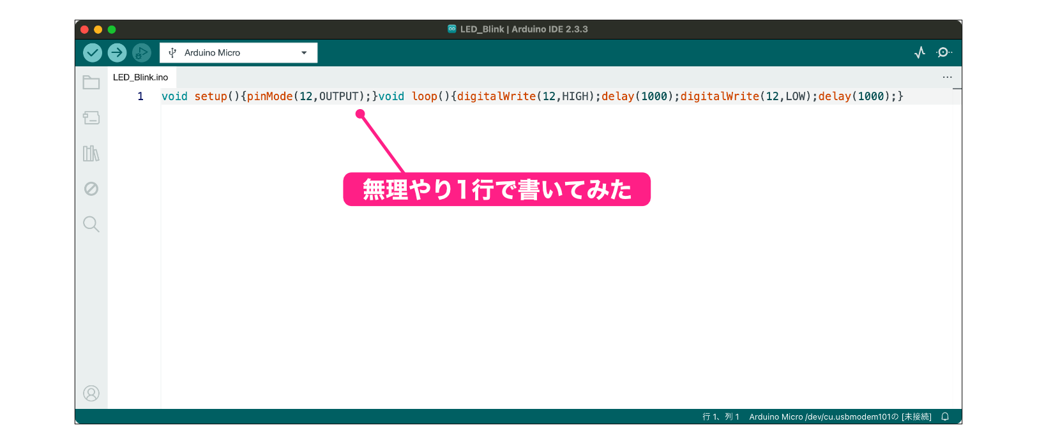Open the Search sidebar panel
Image resolution: width=1037 pixels, height=444 pixels.
tap(91, 224)
